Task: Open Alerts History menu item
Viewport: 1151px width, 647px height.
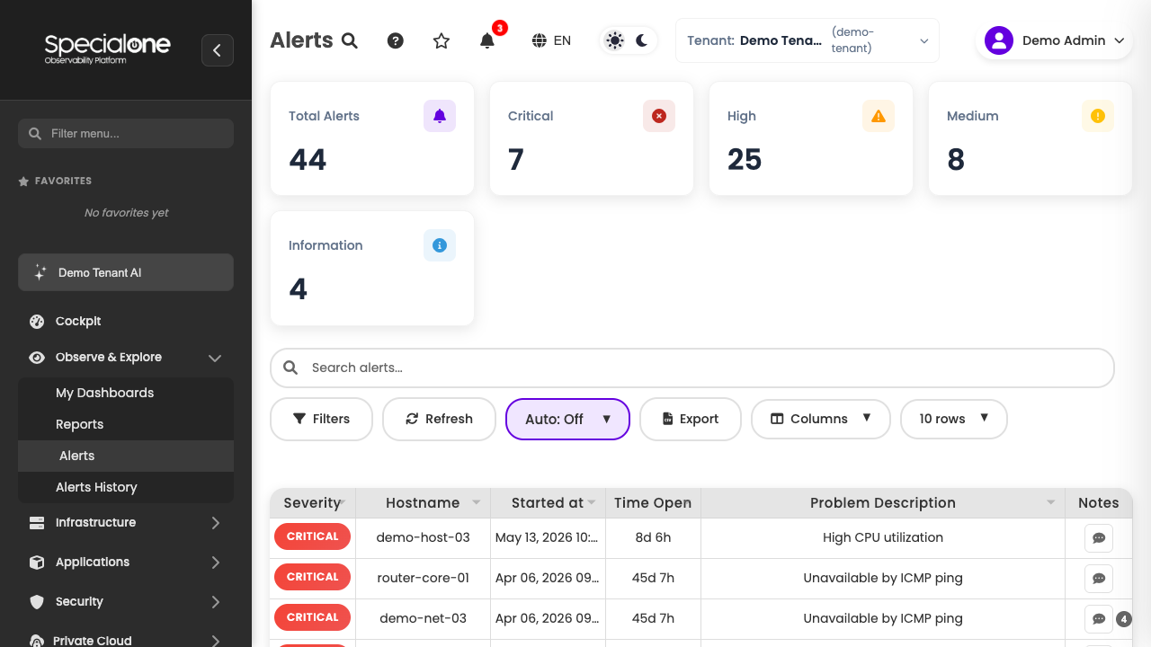Action: pyautogui.click(x=126, y=487)
